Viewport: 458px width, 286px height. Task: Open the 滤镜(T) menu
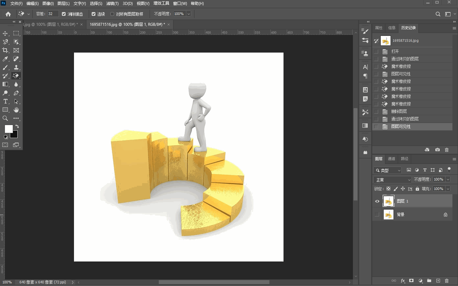112,4
